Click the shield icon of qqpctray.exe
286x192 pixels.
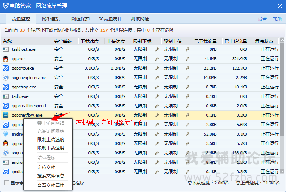point(6,87)
